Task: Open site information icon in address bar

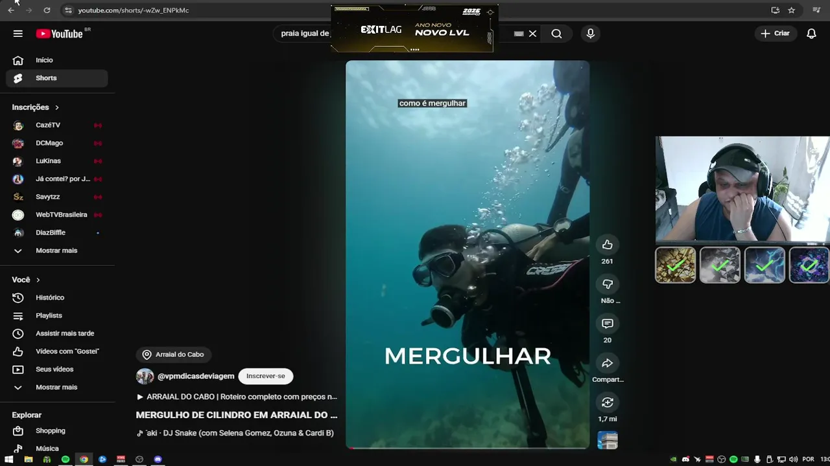Action: click(x=68, y=10)
